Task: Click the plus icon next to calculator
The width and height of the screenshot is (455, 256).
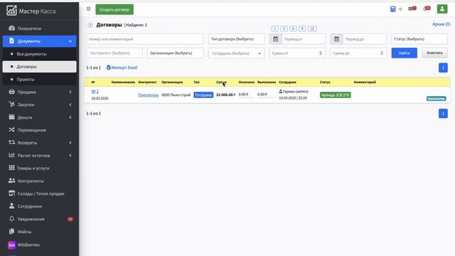Action: coord(400,9)
